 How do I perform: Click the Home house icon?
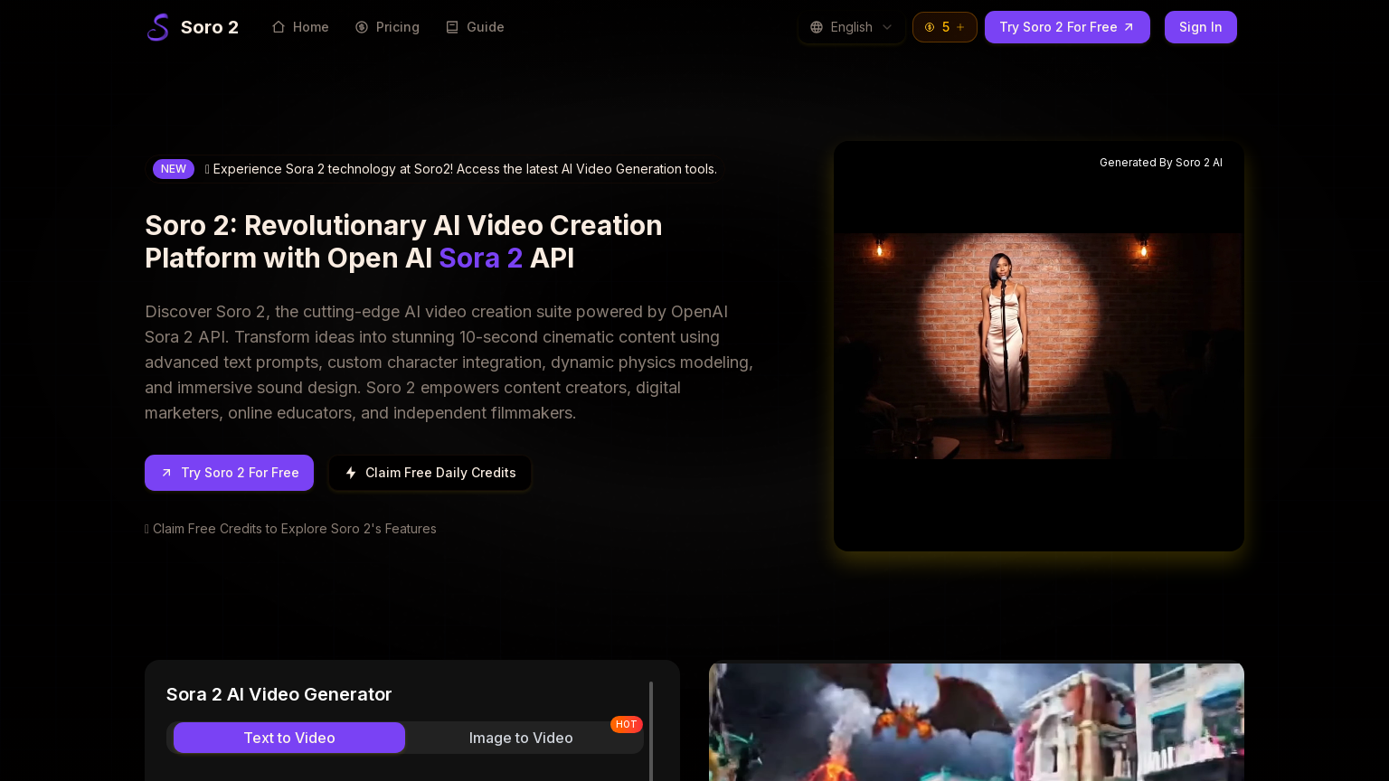279,27
